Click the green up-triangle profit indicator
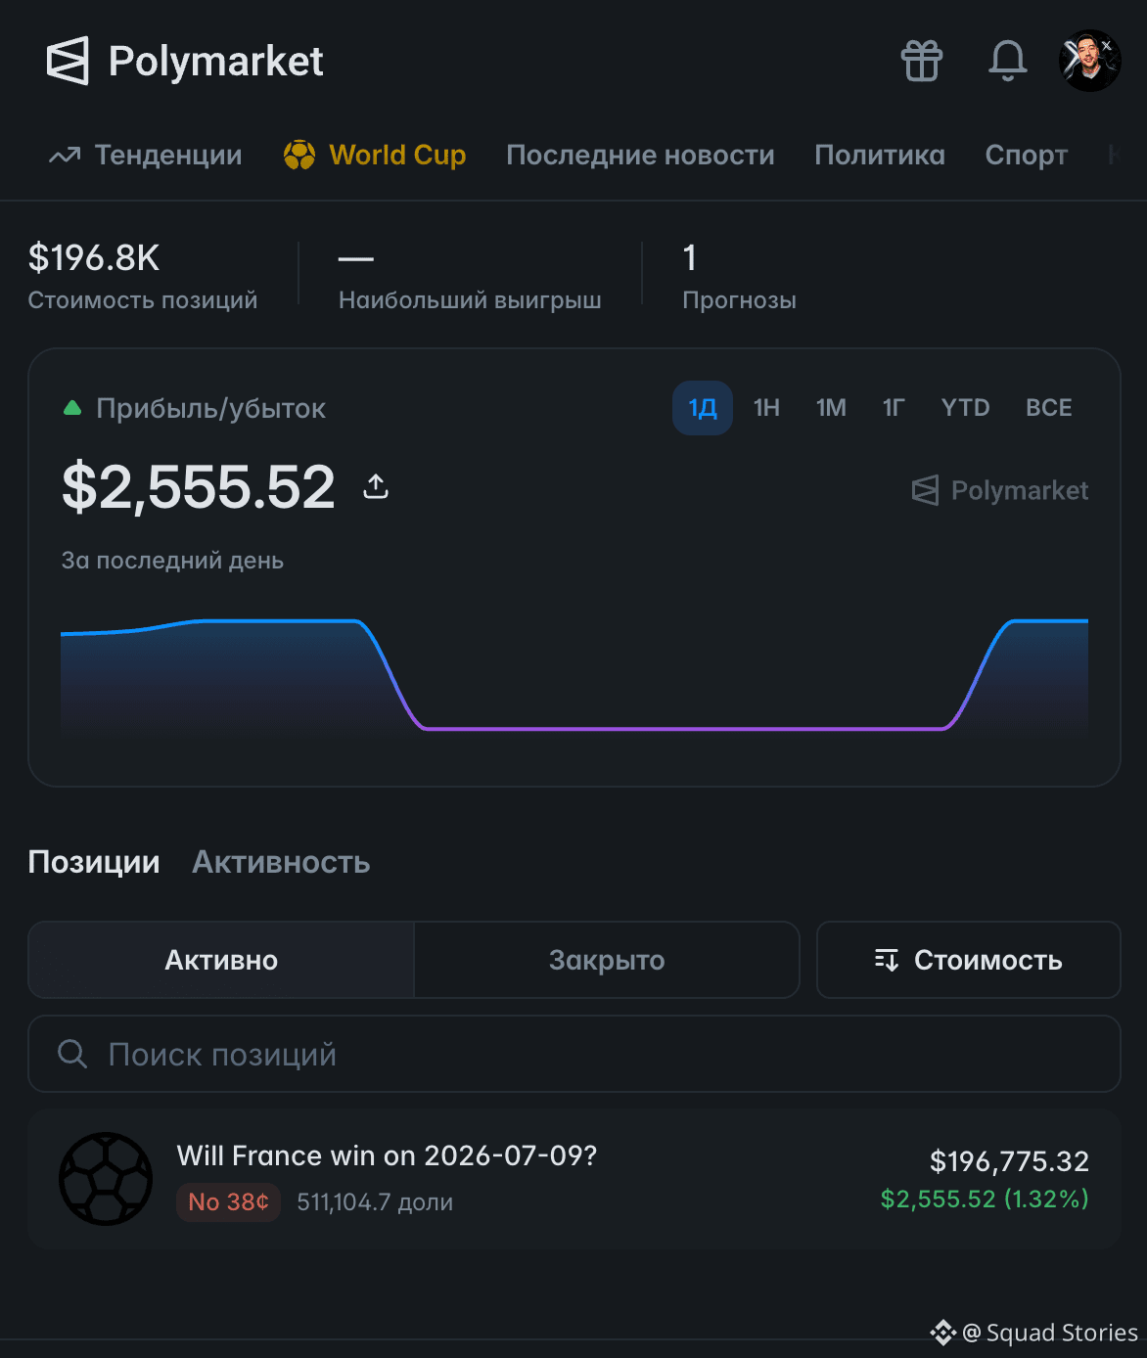The width and height of the screenshot is (1147, 1358). pos(72,408)
